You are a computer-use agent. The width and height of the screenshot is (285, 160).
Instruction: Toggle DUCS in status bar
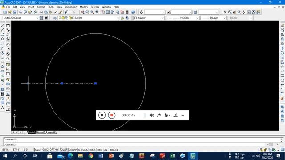coord(92,150)
